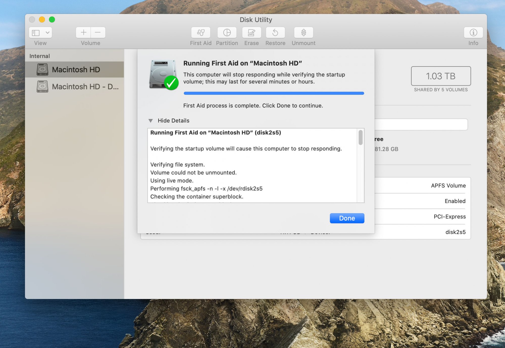Screen dimensions: 505x348
Task: Click the 'PCI-Express' connection value
Action: [x=450, y=217]
